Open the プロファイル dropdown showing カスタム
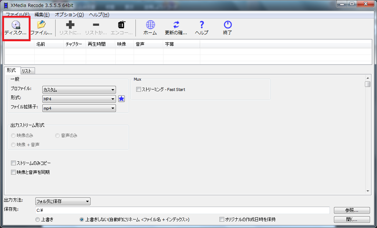Image resolution: width=377 pixels, height=228 pixels. (x=79, y=90)
